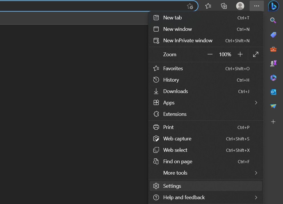Click the 100% zoom value
Screen dimensions: 283x204
(225, 54)
